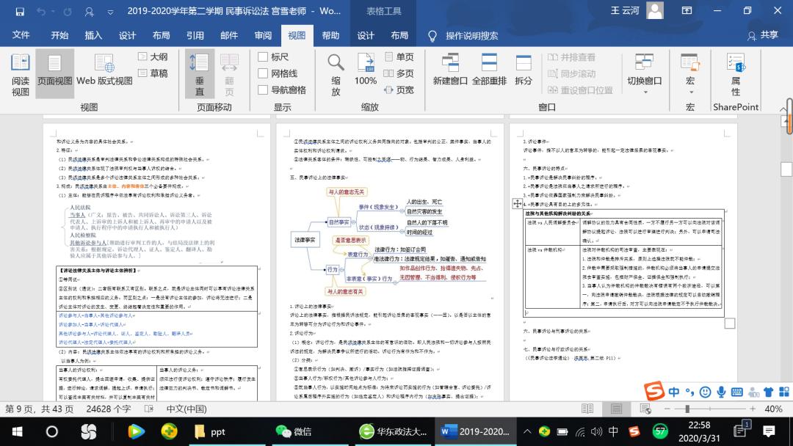Open the 引用 ribbon tab
The height and width of the screenshot is (446, 793).
(195, 35)
